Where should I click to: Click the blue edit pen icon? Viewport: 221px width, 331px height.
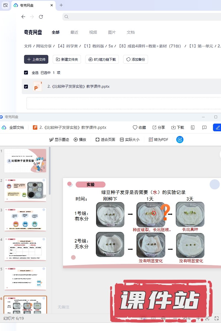218,127
